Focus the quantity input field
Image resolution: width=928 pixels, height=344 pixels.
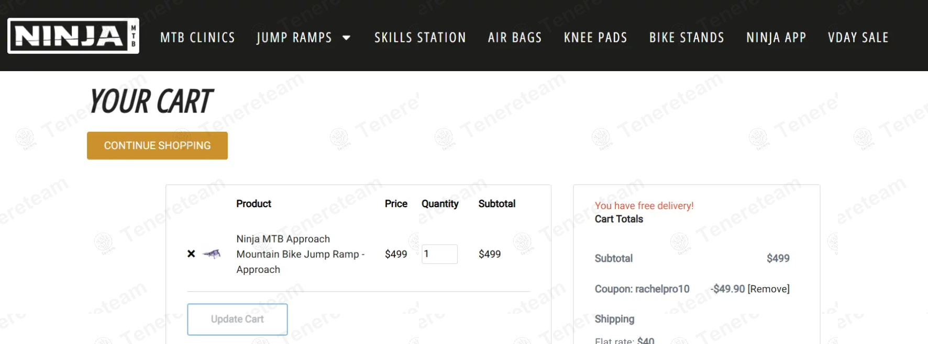point(439,254)
